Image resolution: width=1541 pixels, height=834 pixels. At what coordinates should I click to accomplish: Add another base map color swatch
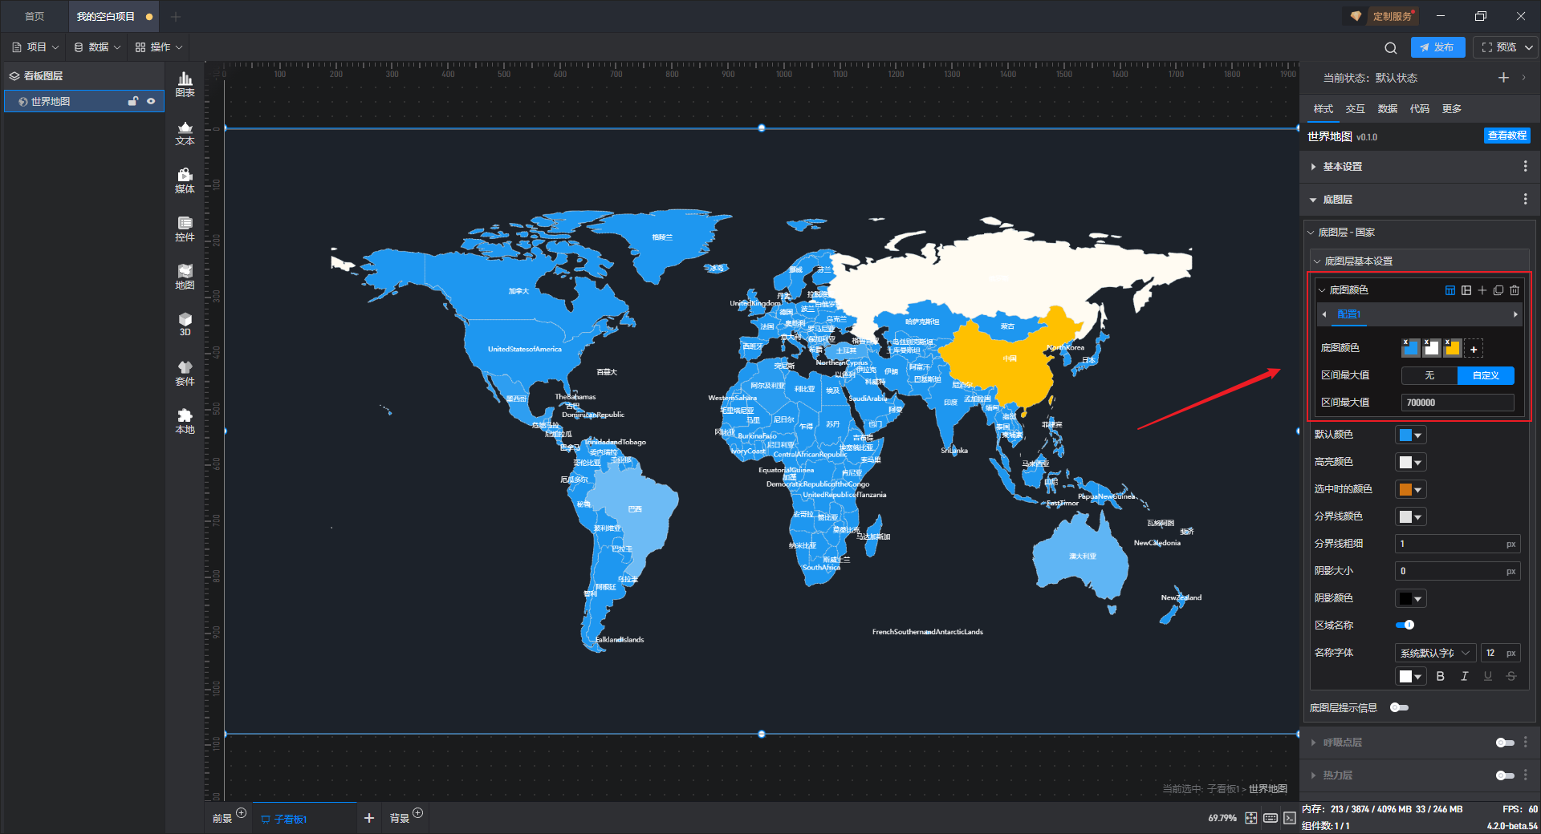click(1474, 348)
